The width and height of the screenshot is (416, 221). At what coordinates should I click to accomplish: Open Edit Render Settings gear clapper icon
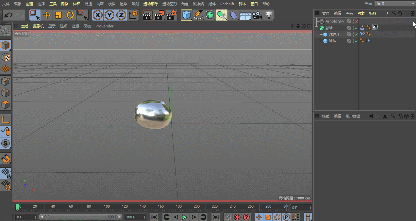pos(171,15)
